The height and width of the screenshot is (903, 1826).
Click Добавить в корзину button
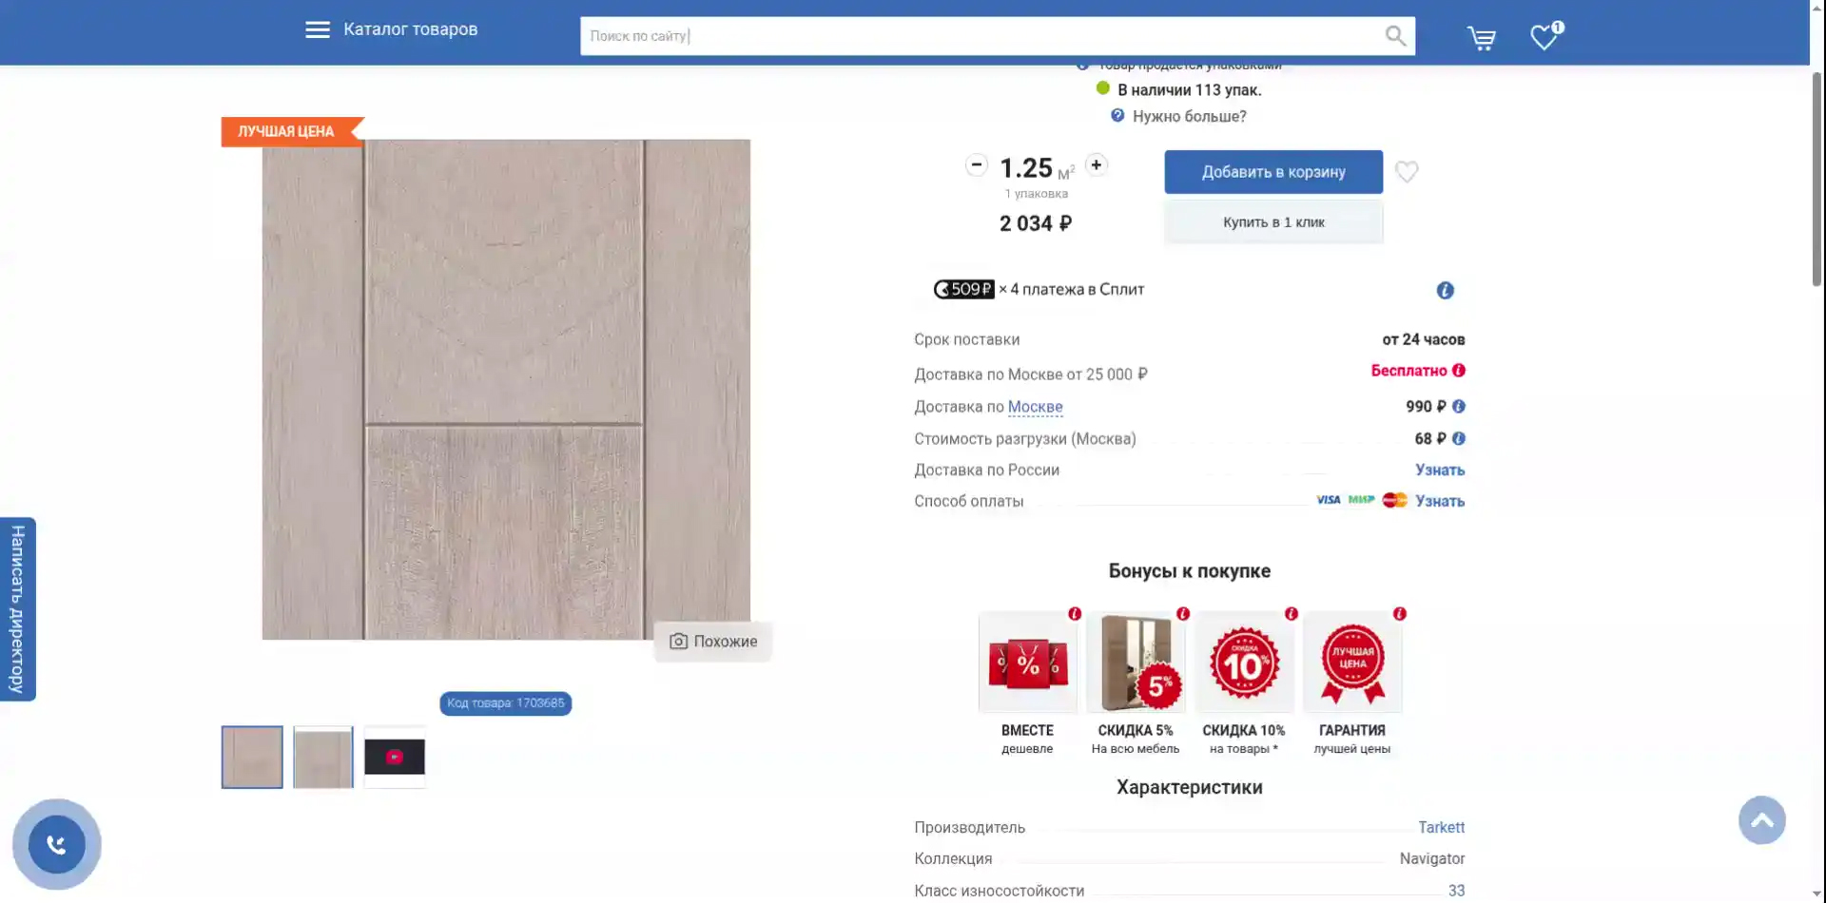[1272, 172]
